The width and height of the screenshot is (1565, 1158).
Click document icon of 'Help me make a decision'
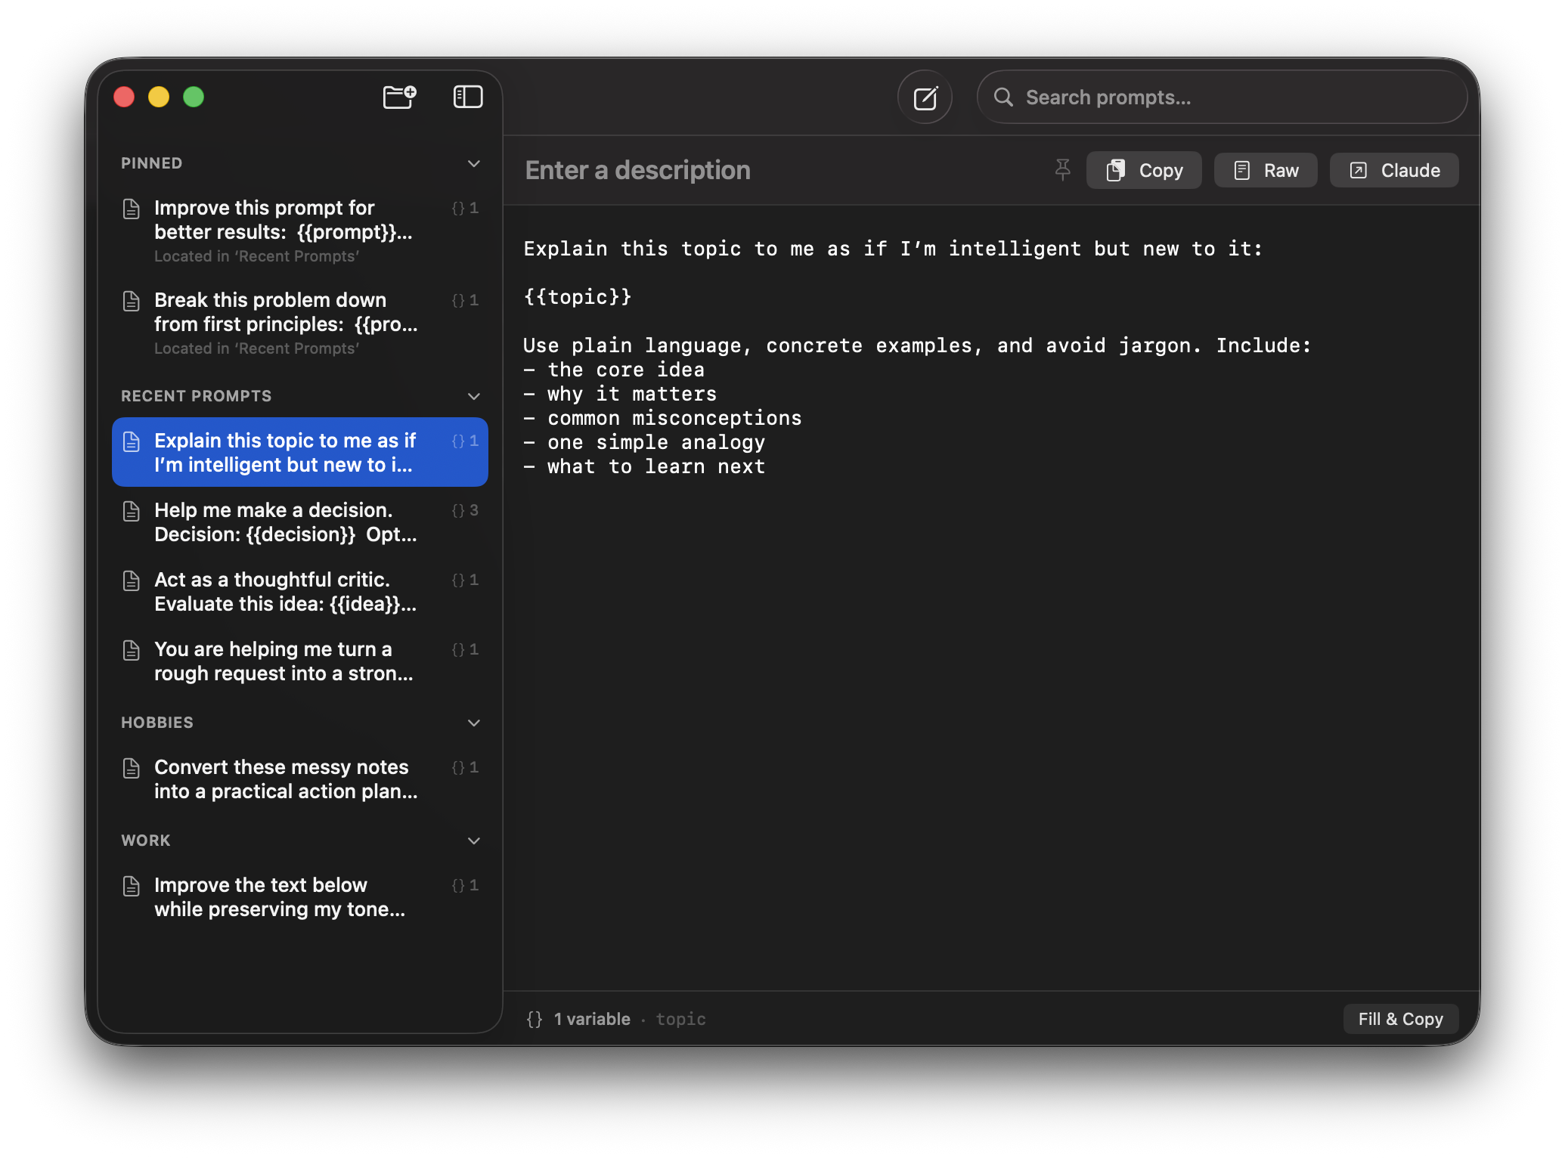[x=132, y=511]
